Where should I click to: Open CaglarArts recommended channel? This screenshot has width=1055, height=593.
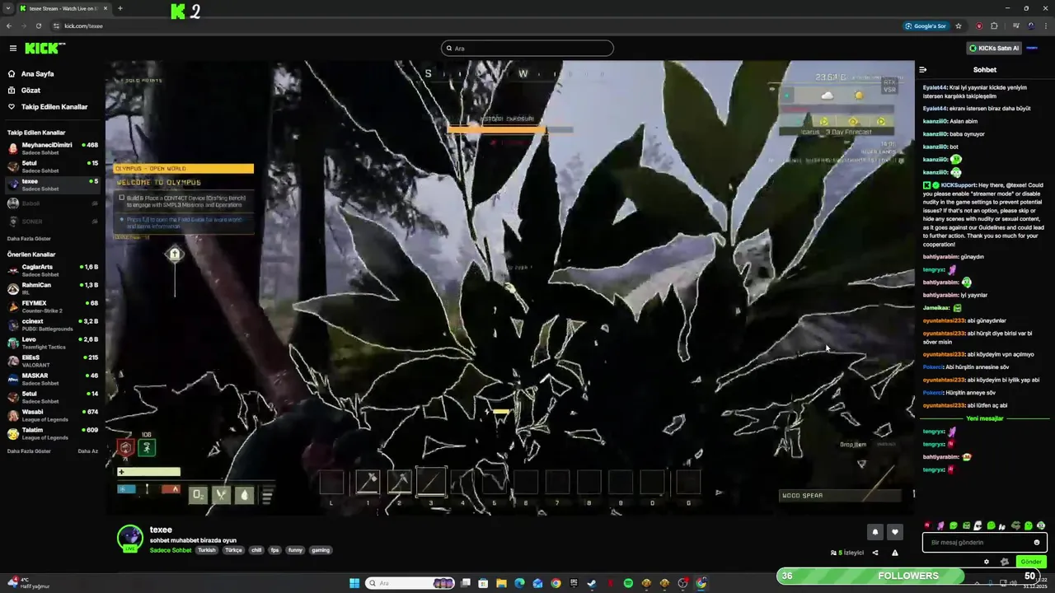coord(53,270)
